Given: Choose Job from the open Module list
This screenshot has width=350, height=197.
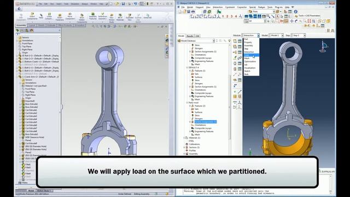Looking at the screenshot, I should tap(252, 65).
